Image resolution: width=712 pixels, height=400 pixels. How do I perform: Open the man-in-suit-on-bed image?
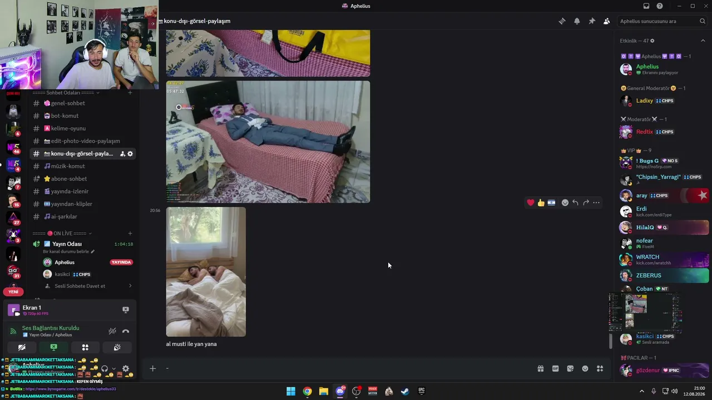click(268, 142)
